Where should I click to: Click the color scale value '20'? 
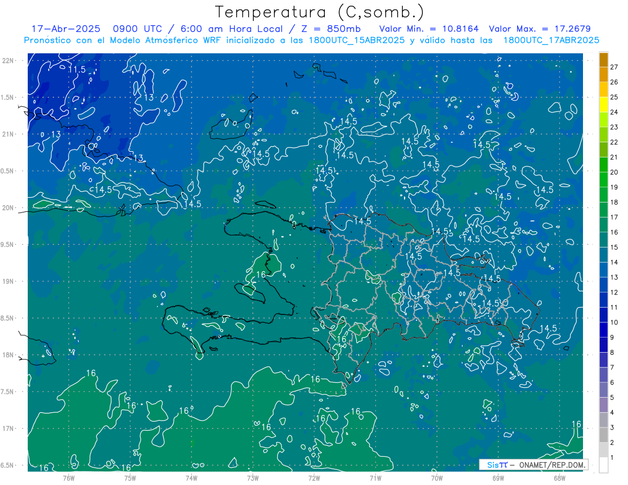(615, 172)
